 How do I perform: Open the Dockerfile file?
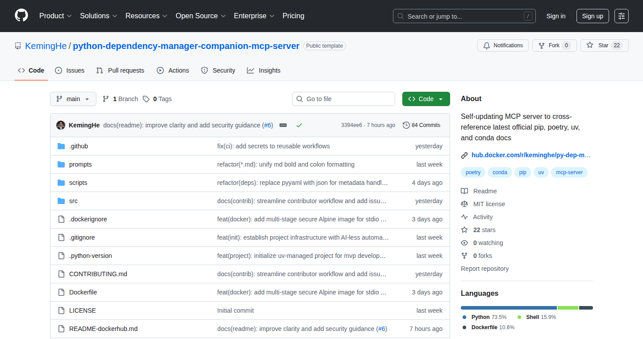pos(83,292)
